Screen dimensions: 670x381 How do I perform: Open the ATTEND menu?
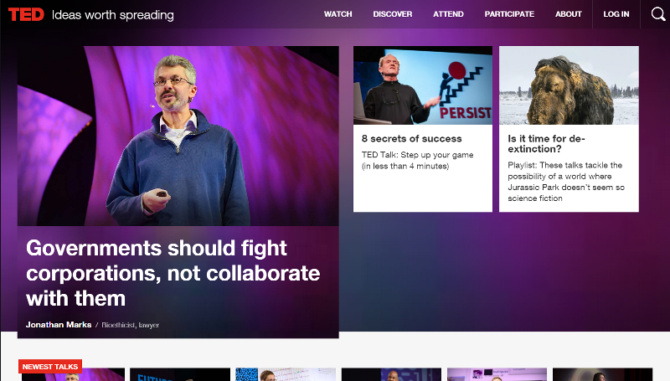448,14
